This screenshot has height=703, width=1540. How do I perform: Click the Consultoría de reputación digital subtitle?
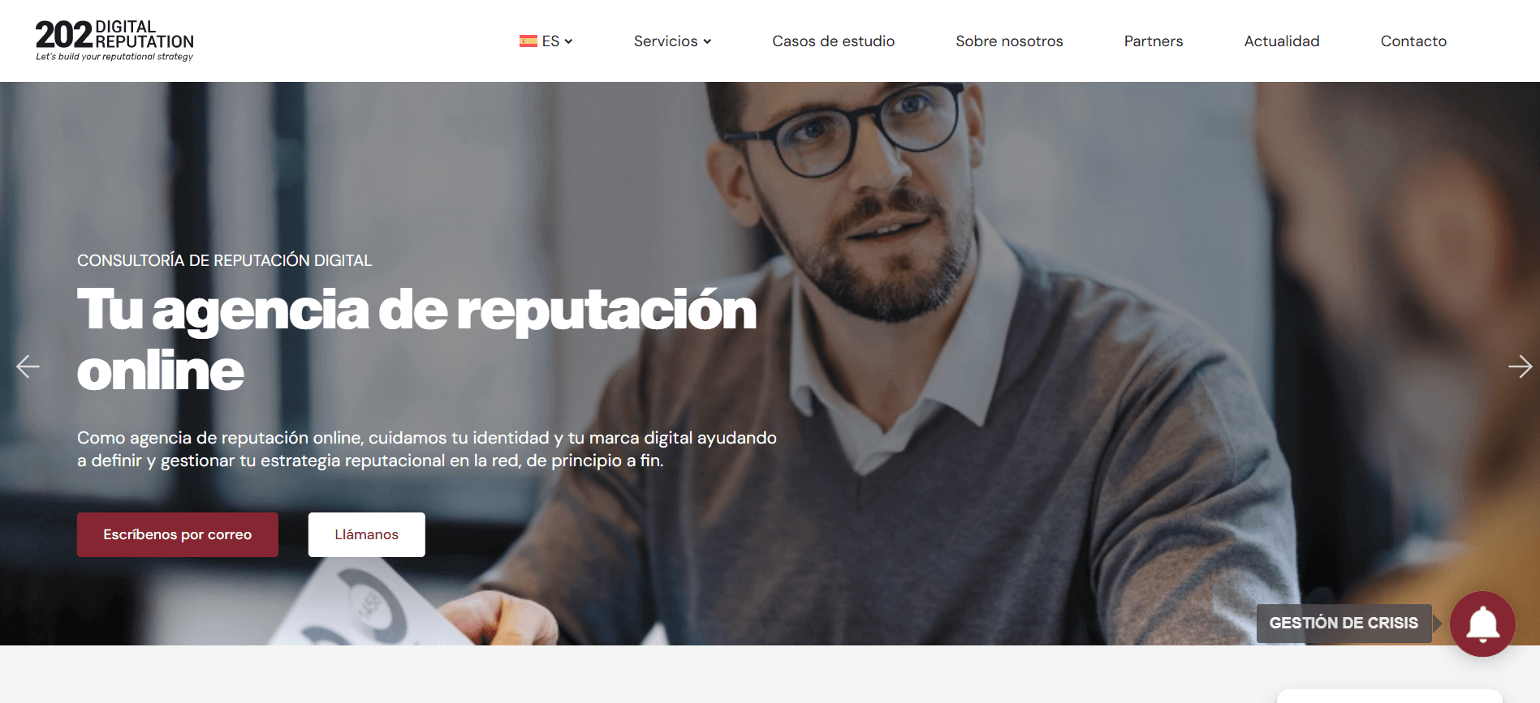coord(224,260)
